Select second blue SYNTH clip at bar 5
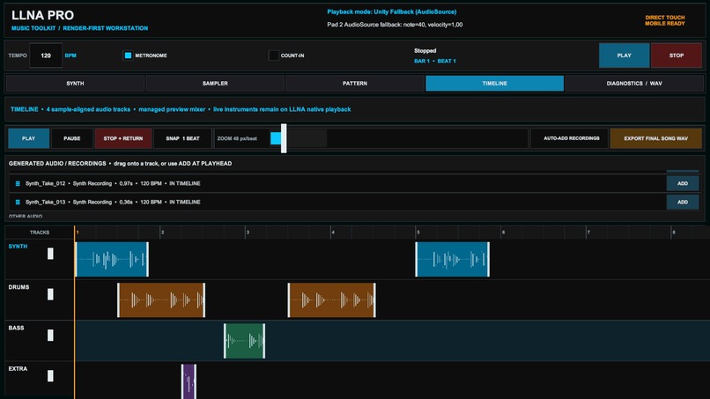The width and height of the screenshot is (710, 399). tap(453, 259)
